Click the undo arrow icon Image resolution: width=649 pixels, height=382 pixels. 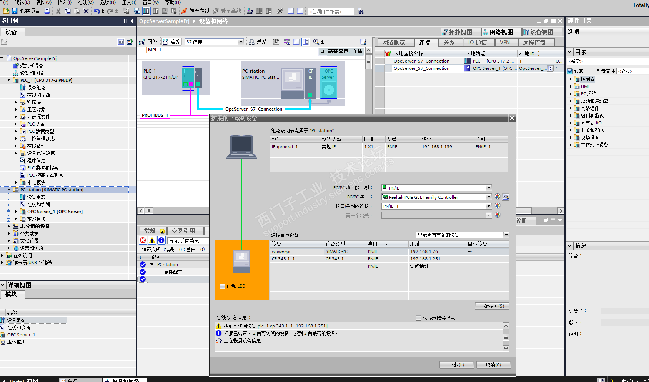[97, 11]
